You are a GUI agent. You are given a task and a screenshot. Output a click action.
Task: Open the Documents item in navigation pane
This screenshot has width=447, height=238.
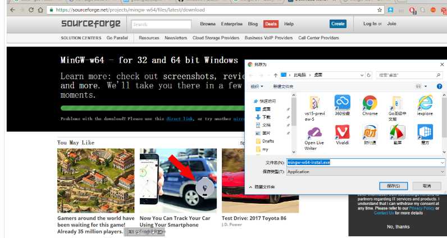click(263, 125)
